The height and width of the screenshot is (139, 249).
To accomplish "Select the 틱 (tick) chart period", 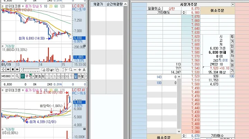I will click(43, 76).
